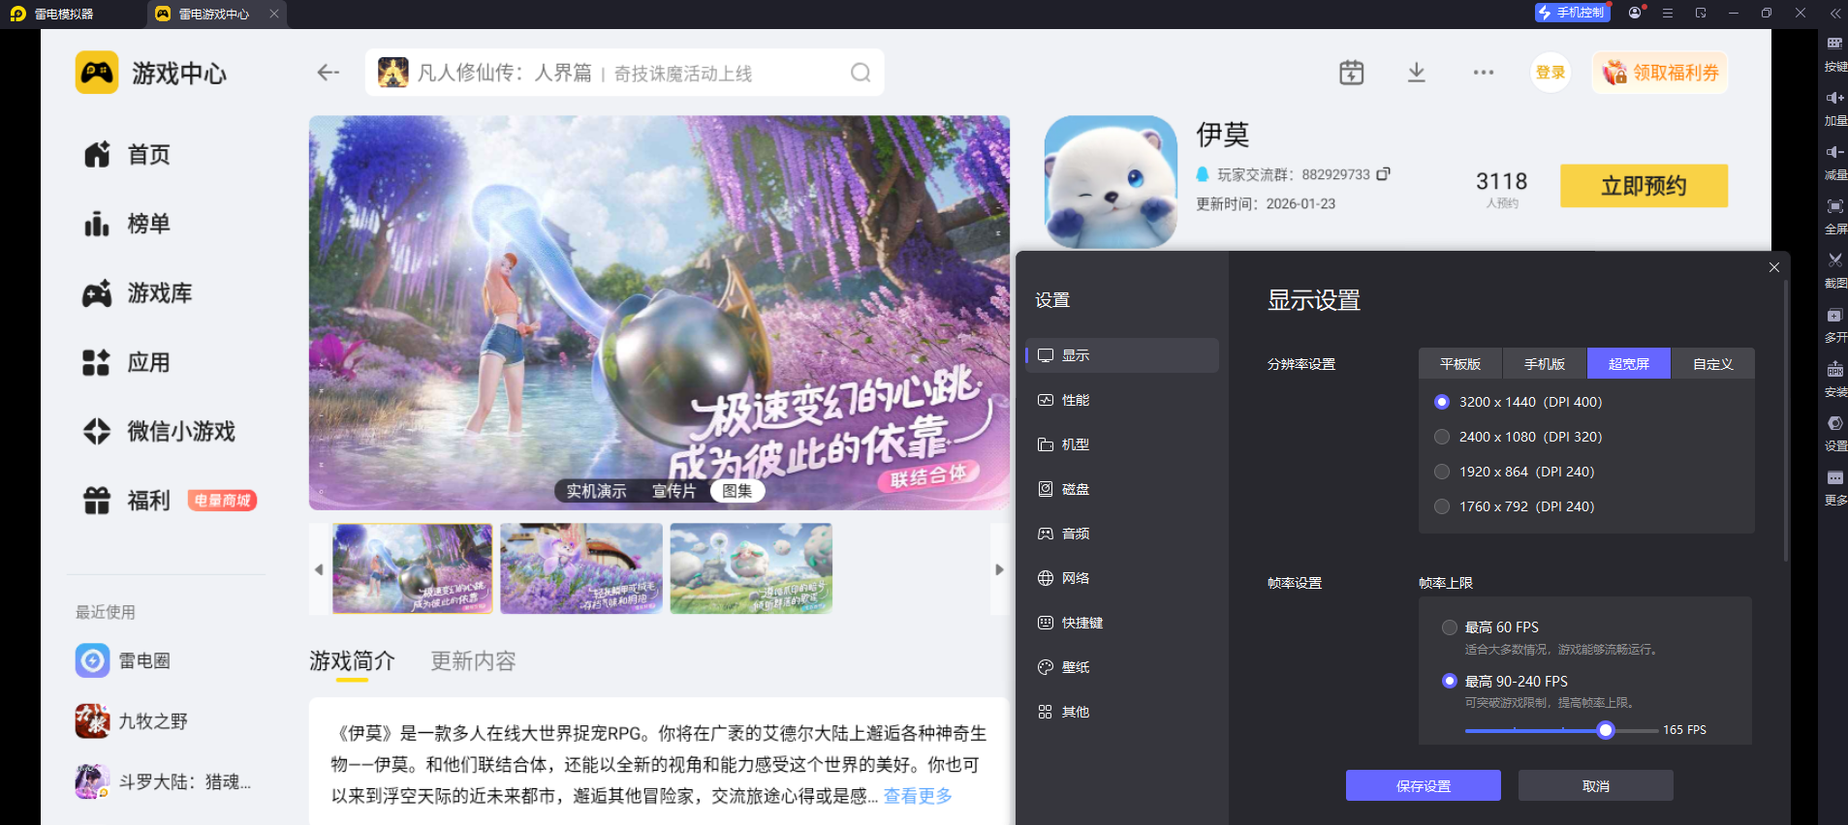Collapse the right sidebar with double arrows
This screenshot has height=825, width=1848.
(1835, 14)
